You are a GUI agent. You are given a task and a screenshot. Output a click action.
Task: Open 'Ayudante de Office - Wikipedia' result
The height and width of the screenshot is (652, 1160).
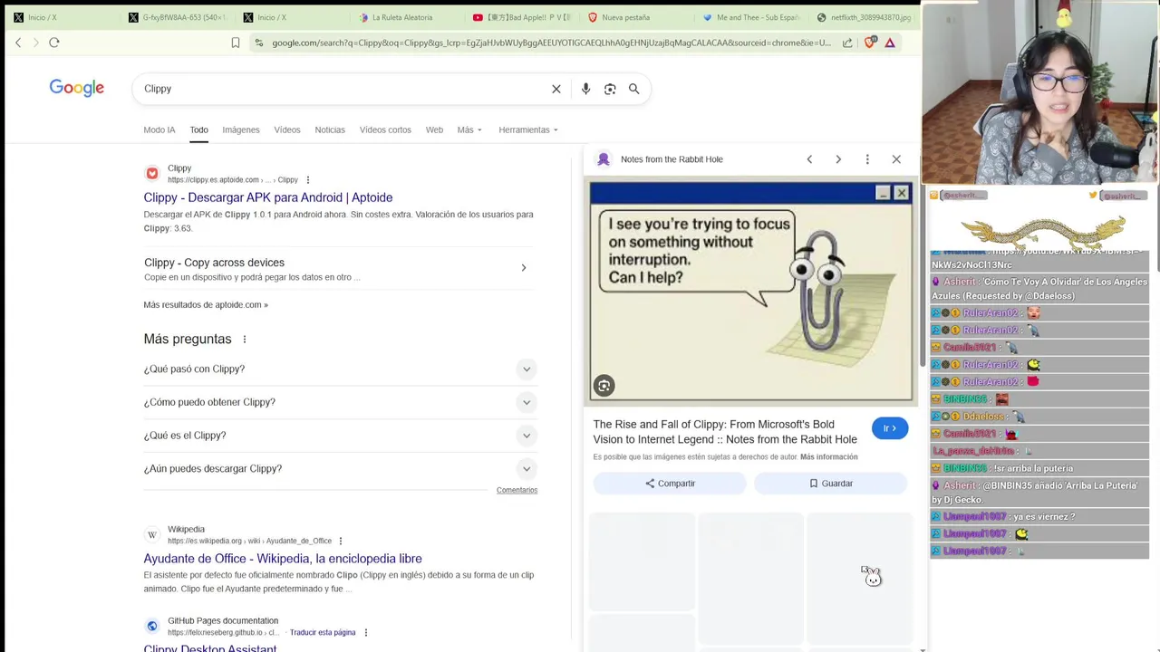pyautogui.click(x=283, y=559)
